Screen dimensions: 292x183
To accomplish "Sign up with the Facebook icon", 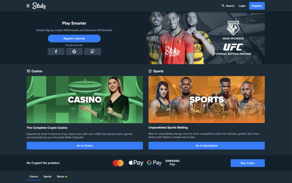I will tap(56, 52).
